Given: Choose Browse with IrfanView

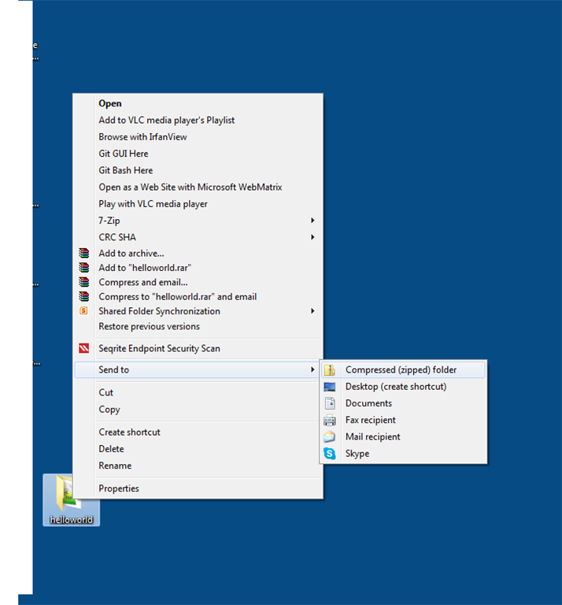Looking at the screenshot, I should coord(198,137).
